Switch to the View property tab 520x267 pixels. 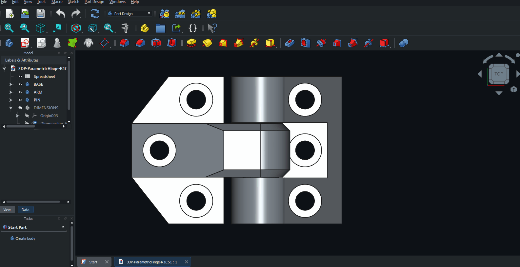(x=7, y=210)
